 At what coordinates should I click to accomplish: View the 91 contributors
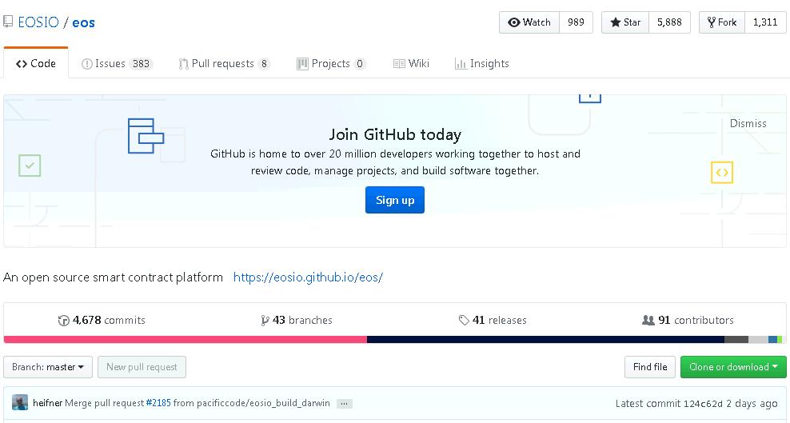688,320
